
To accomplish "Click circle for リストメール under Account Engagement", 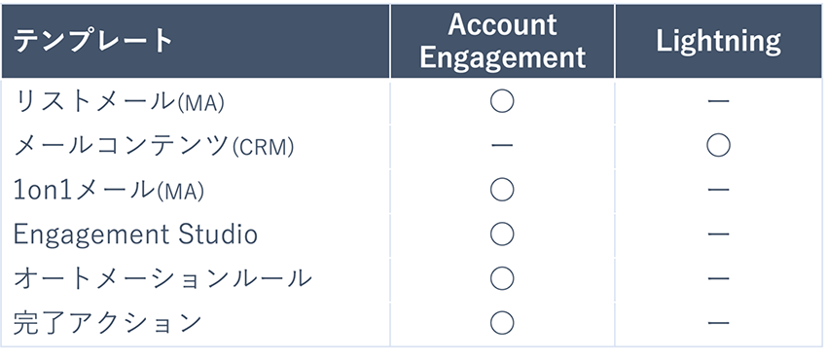I will coord(502,101).
